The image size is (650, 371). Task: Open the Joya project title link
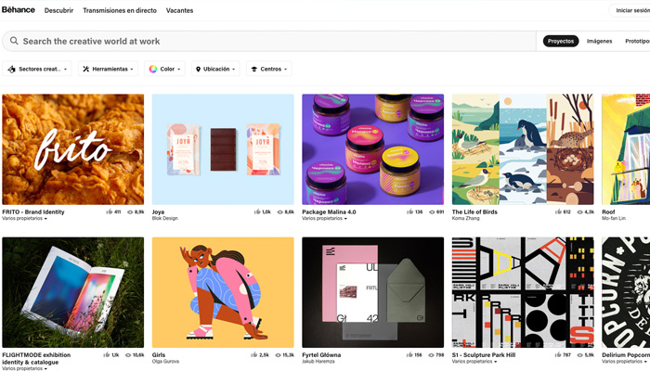[x=158, y=211]
